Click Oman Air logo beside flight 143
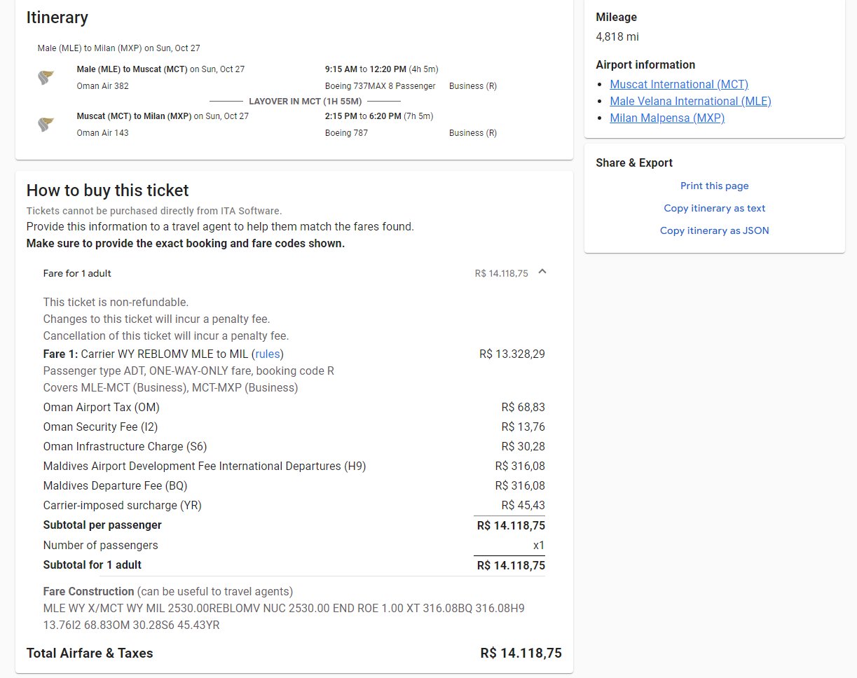 coord(47,125)
